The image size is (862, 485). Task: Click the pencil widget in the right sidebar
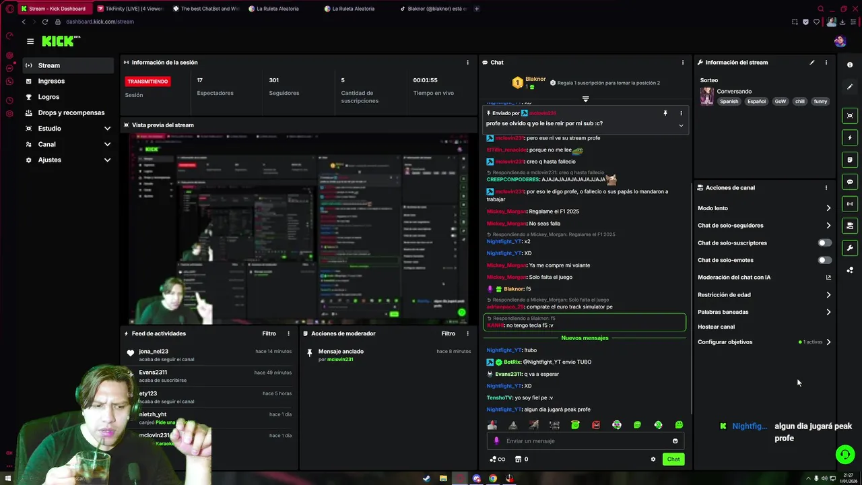[x=850, y=87]
